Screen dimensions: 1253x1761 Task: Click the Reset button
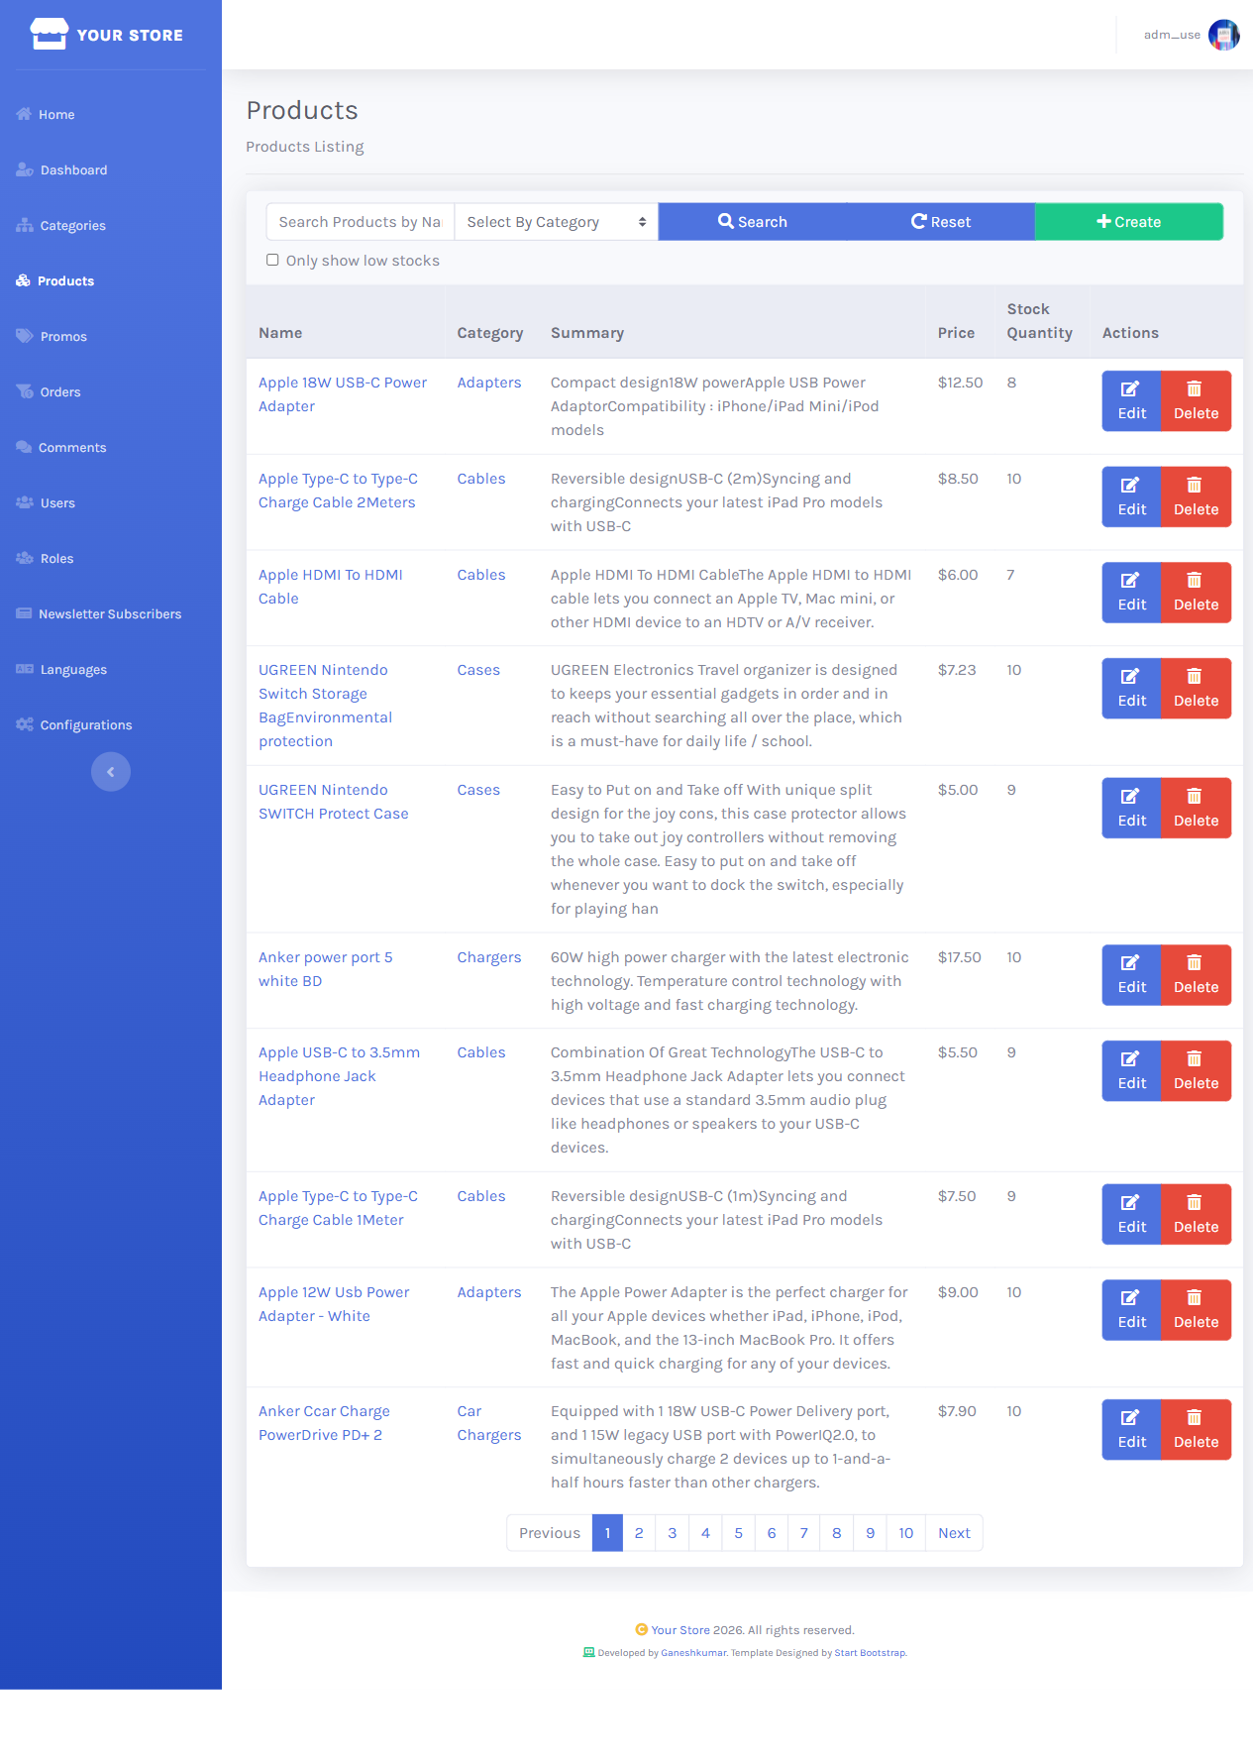941,222
